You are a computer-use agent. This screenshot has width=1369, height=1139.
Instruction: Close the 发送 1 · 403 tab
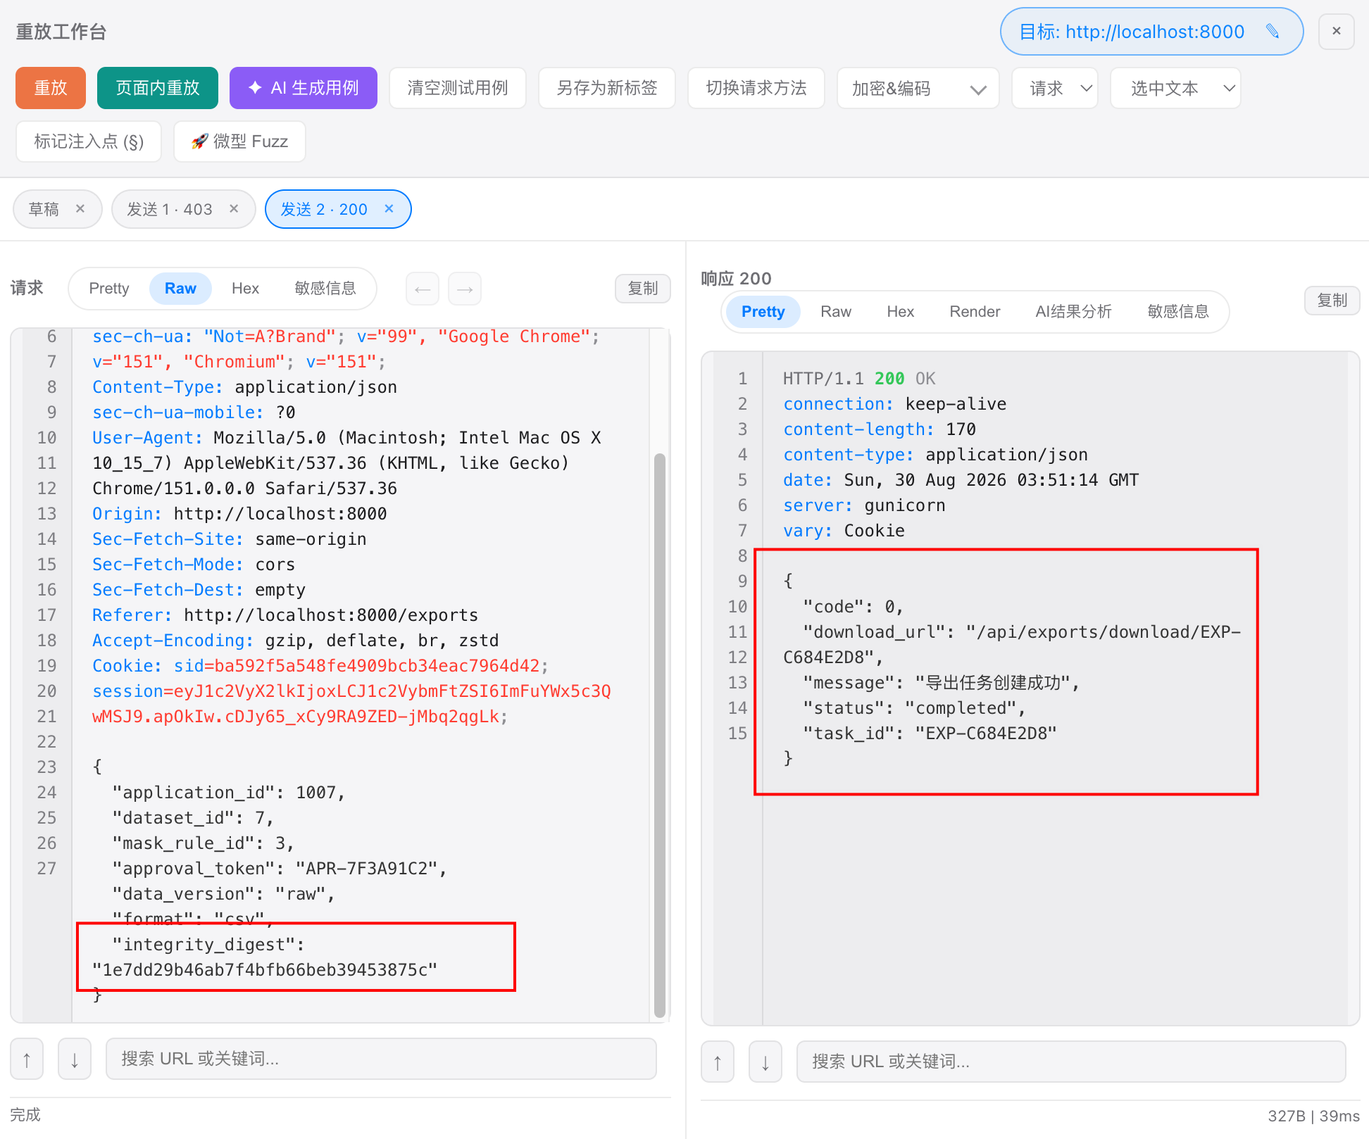tap(234, 209)
